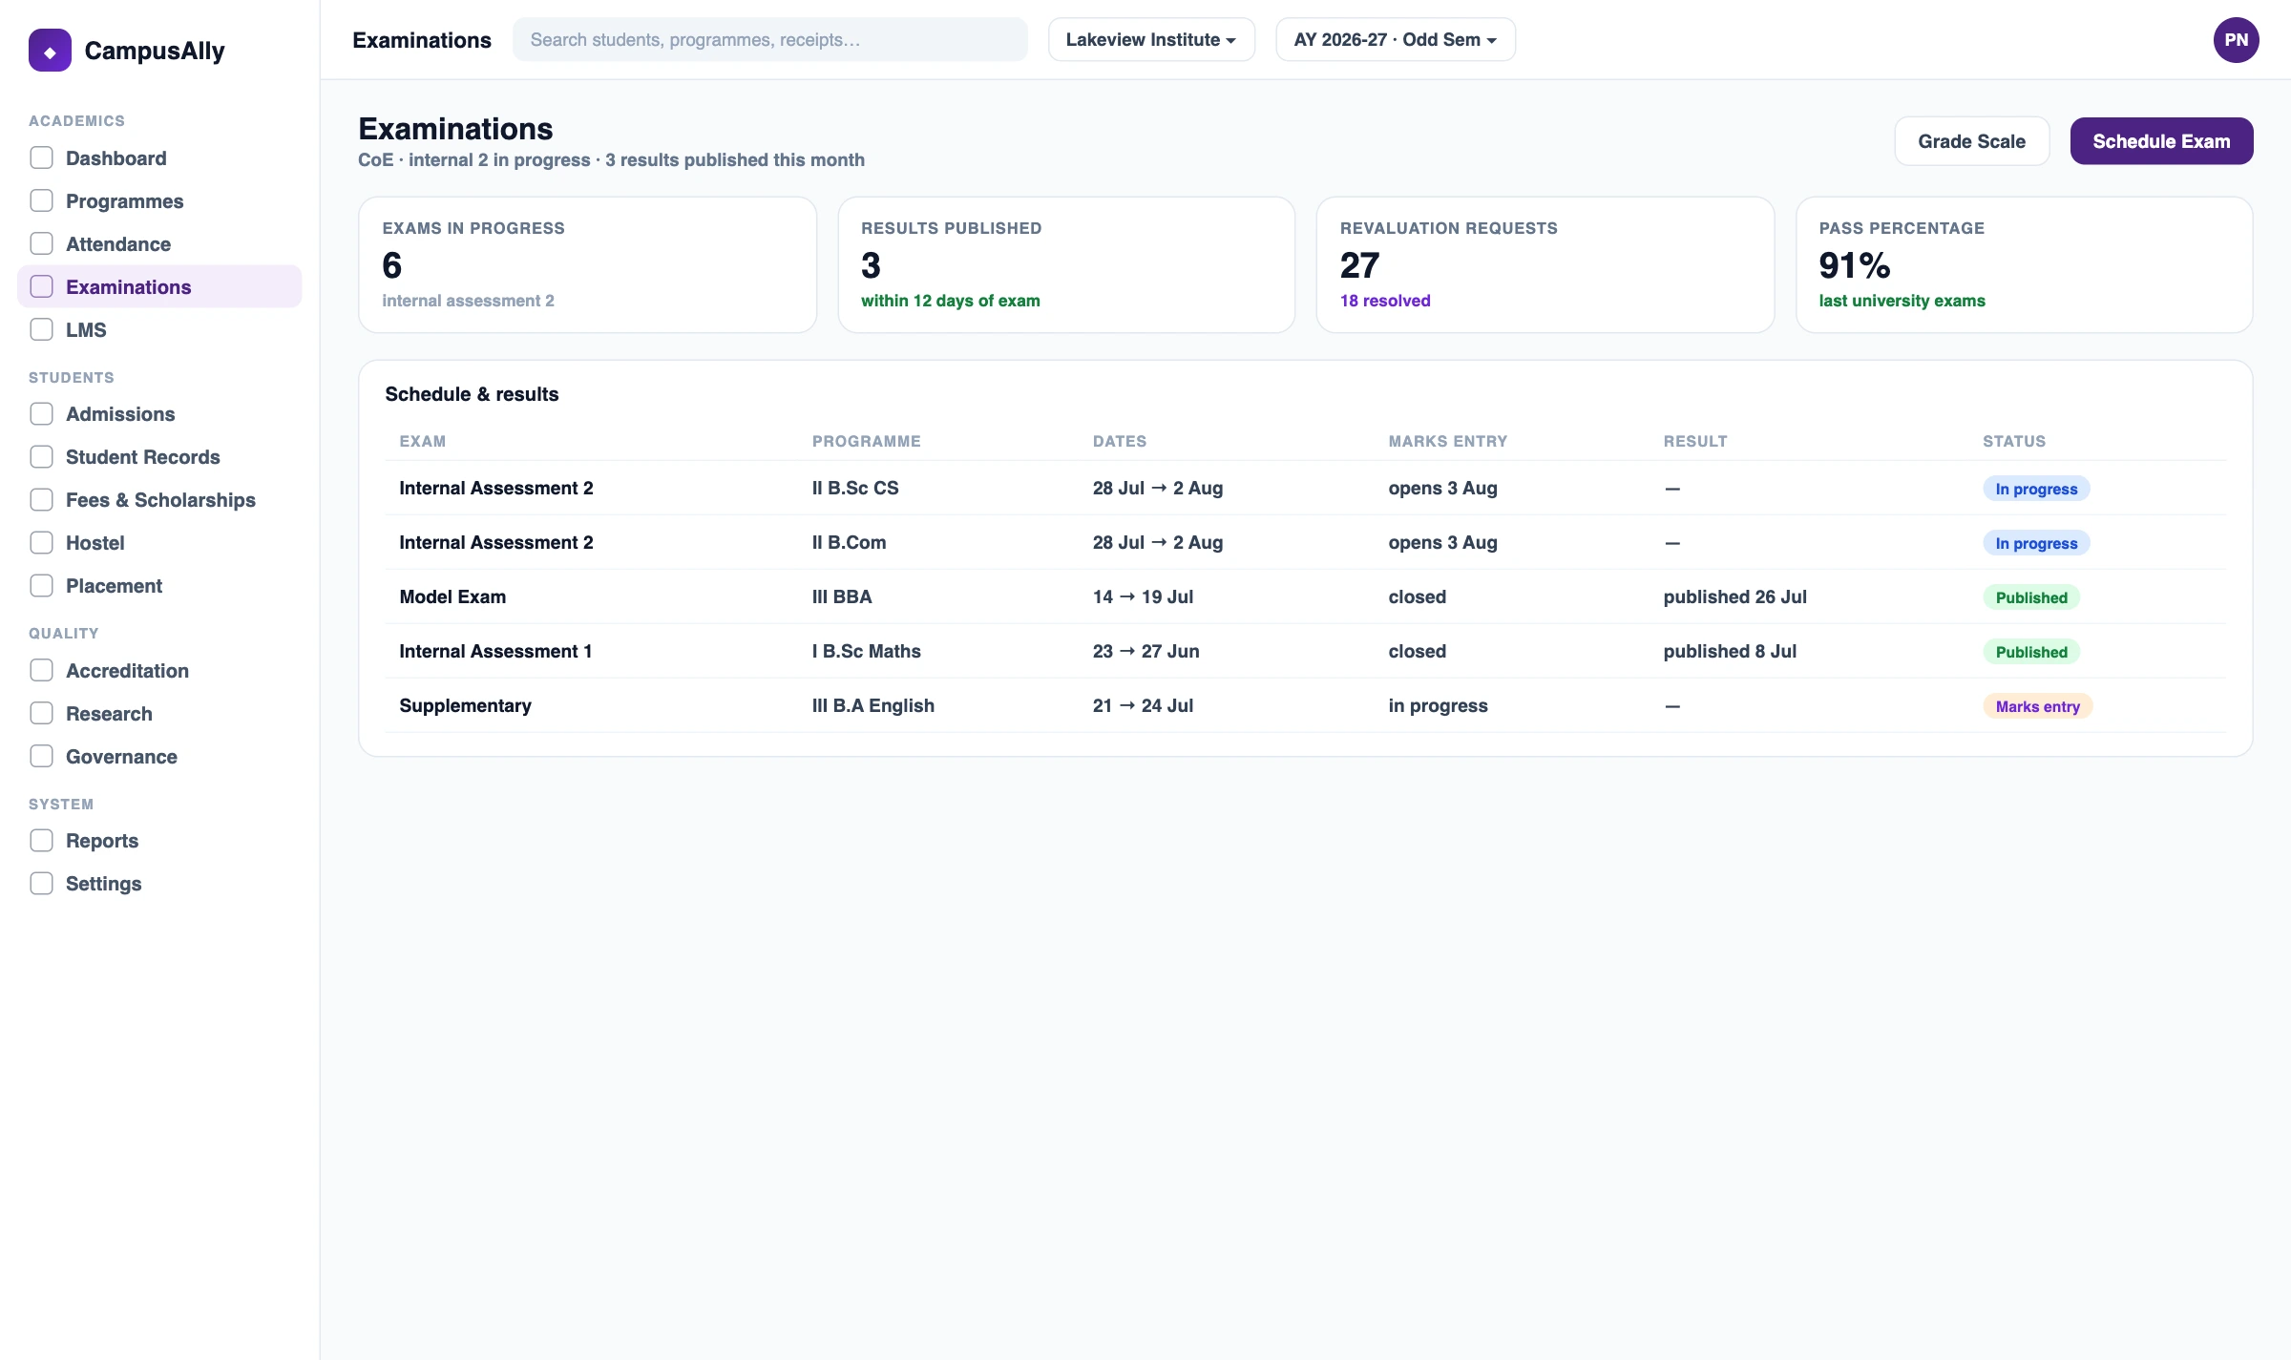Screen dimensions: 2291x1360
Task: Click the Marks Entry column header
Action: click(x=1447, y=441)
